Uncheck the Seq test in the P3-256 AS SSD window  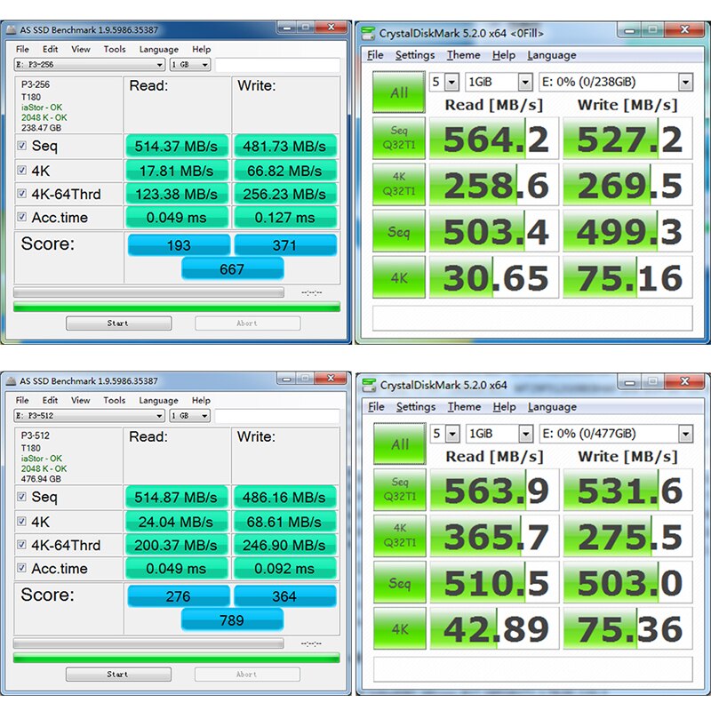pos(22,146)
